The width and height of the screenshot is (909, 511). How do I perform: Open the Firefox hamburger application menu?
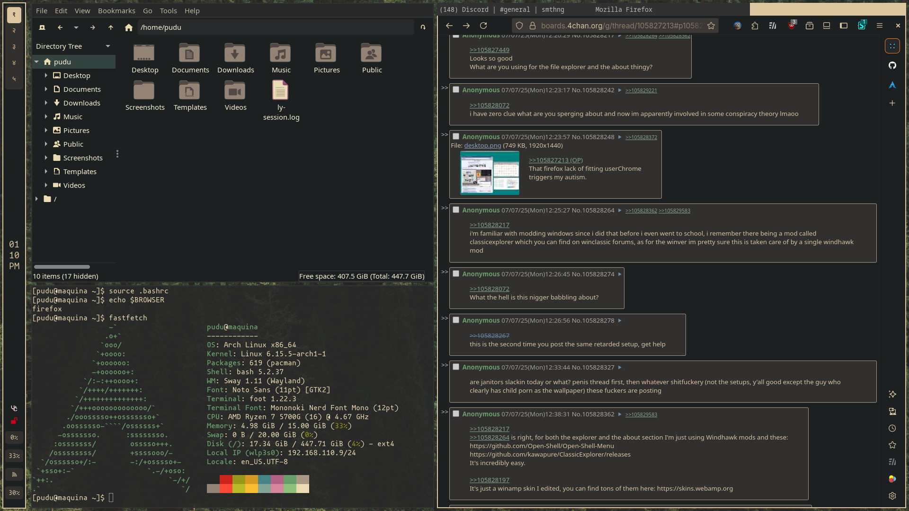[x=880, y=26]
